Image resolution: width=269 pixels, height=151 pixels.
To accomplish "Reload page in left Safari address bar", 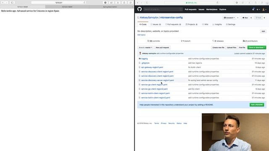I will tap(84, 3).
